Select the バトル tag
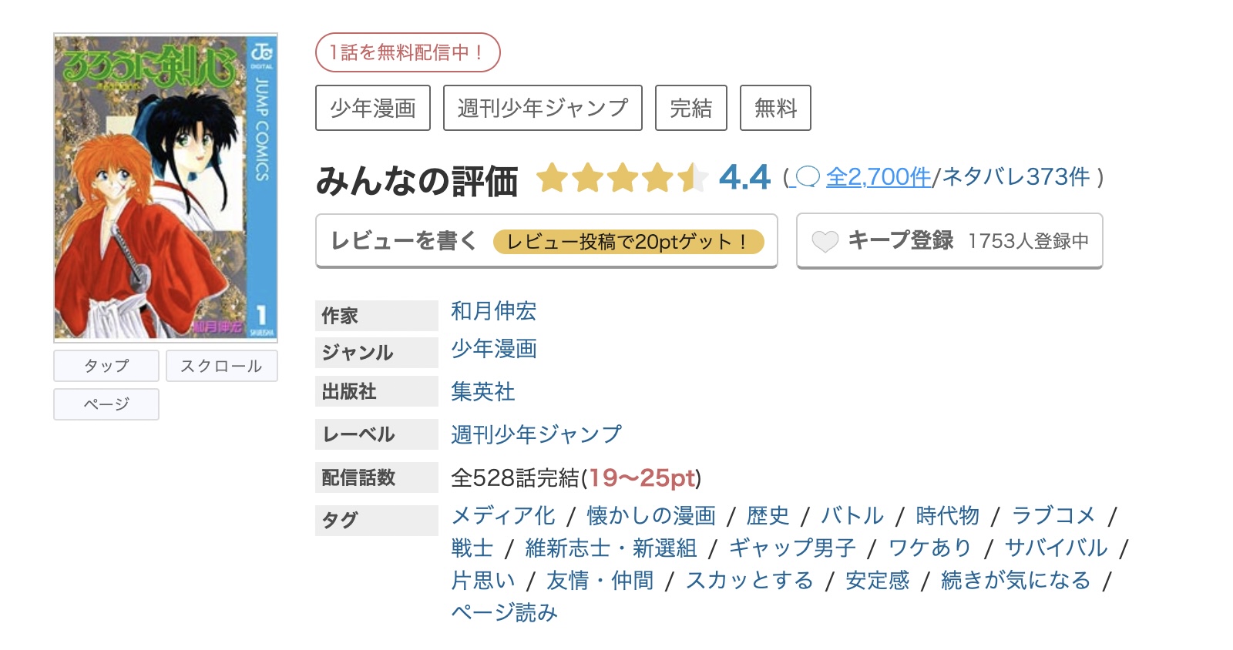This screenshot has width=1233, height=650. [x=852, y=516]
